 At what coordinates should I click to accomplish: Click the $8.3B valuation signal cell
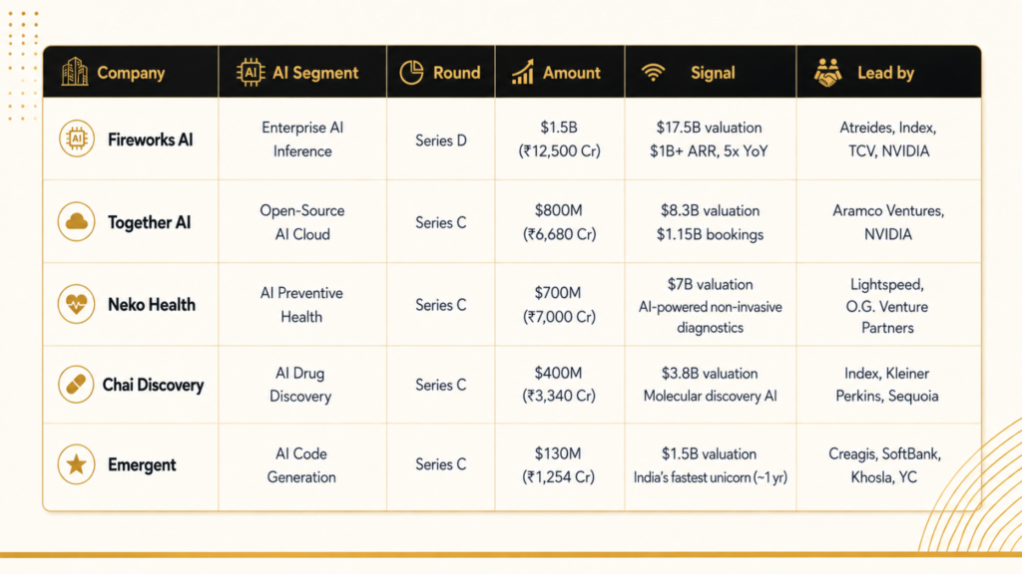[710, 222]
